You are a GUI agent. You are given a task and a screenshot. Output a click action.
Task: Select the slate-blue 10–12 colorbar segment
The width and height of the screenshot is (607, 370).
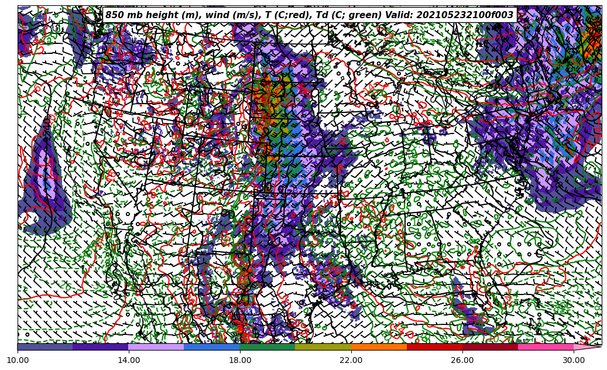tap(45, 347)
